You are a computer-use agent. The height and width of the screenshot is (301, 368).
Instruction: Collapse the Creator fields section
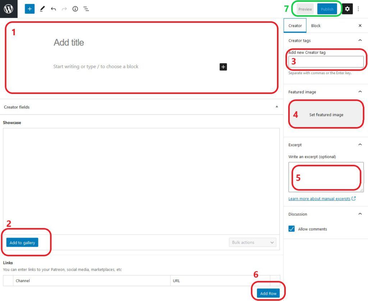click(277, 107)
